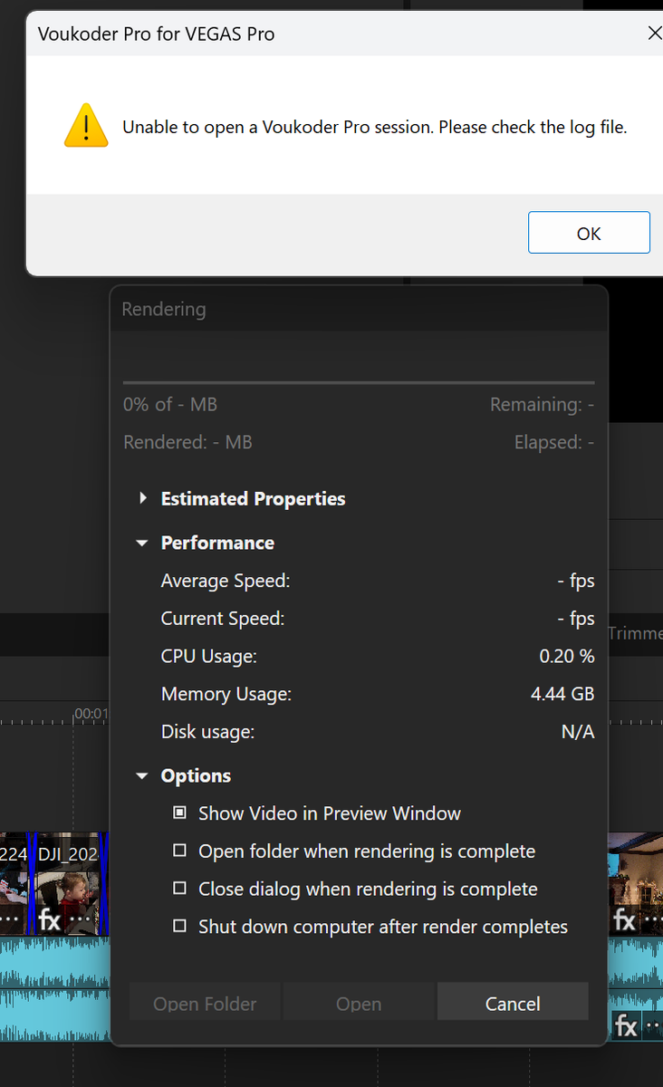Screen dimensions: 663x1087
Task: Open the three-dot menu on the clip labeled 224
Action: click(x=9, y=920)
